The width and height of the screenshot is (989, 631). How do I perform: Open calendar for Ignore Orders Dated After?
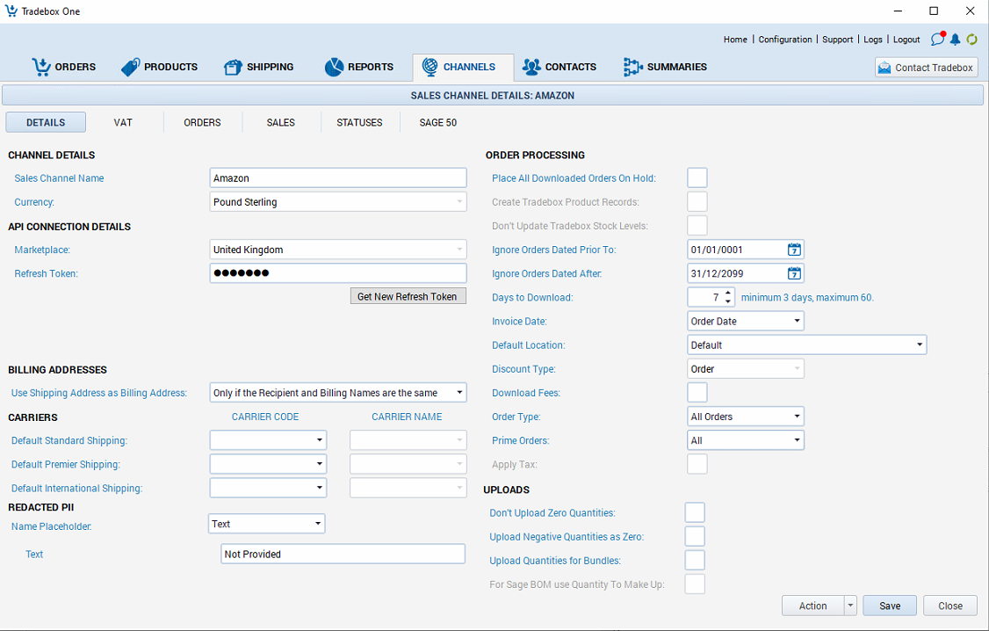[x=794, y=273]
